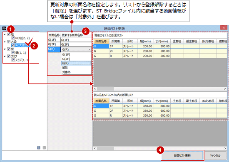Choose G(2F) in the dropdown list
Viewport: 229px width, 162px height.
(76, 59)
